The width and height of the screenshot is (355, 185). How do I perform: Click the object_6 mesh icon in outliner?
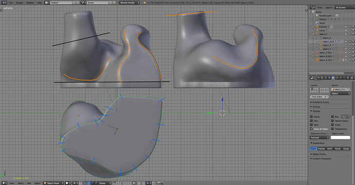317,34
